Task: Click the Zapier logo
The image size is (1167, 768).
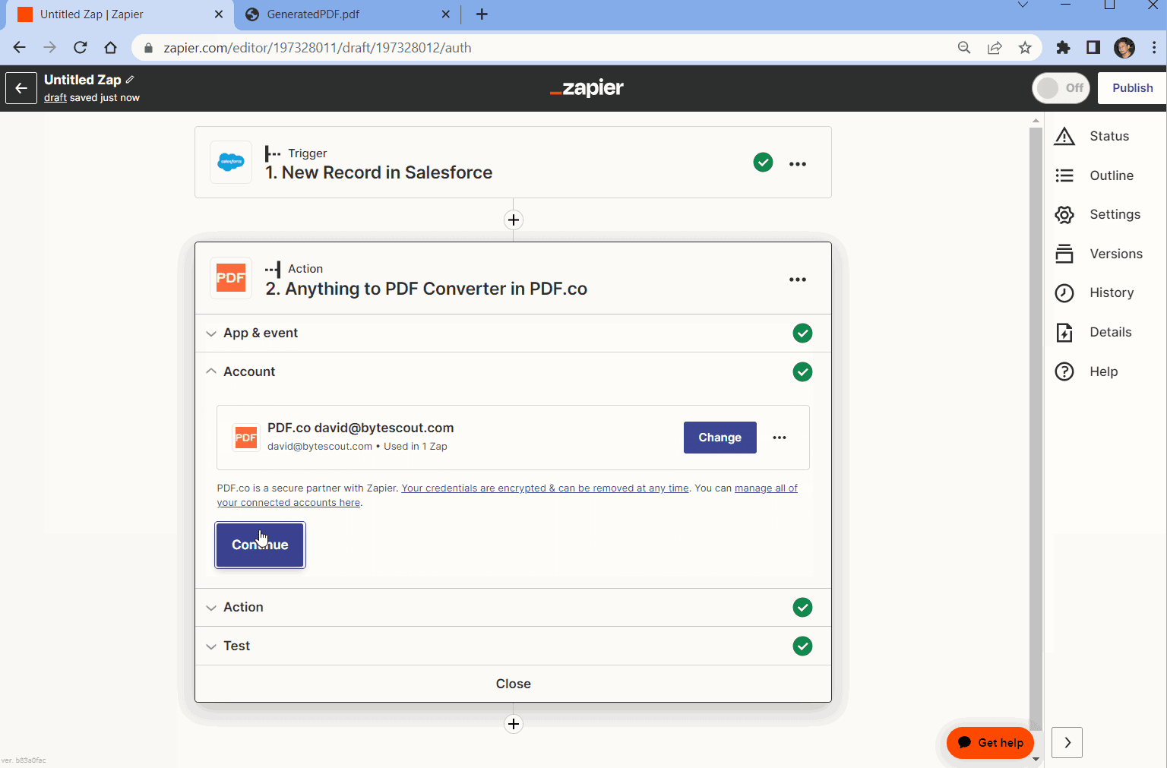Action: 586,88
